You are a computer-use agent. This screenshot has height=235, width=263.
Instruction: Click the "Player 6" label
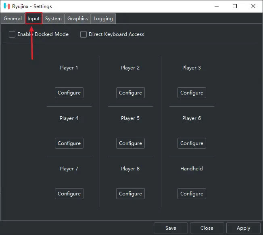click(x=192, y=118)
